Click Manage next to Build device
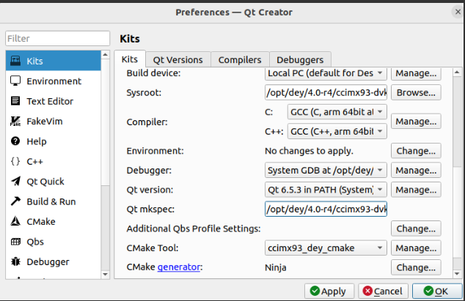Image resolution: width=465 pixels, height=301 pixels. tap(416, 73)
